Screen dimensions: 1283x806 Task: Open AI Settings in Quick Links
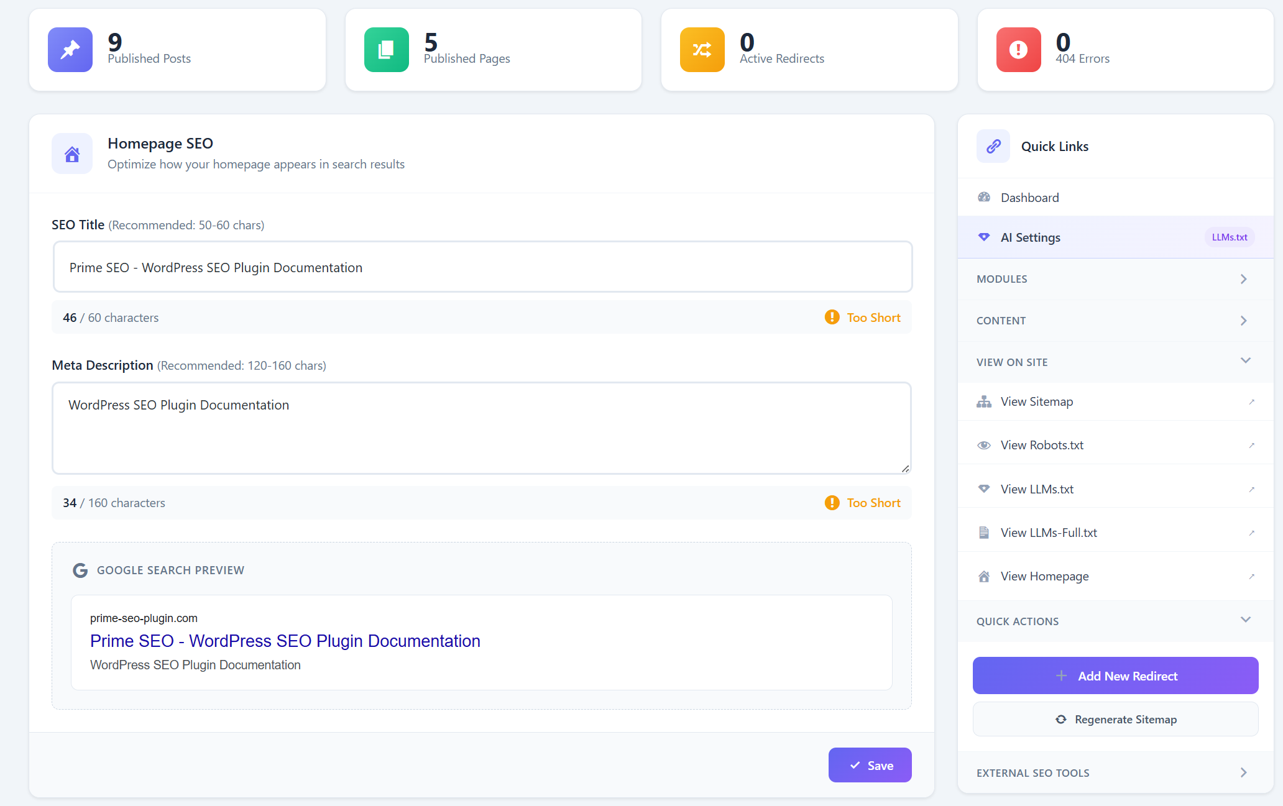[1031, 237]
